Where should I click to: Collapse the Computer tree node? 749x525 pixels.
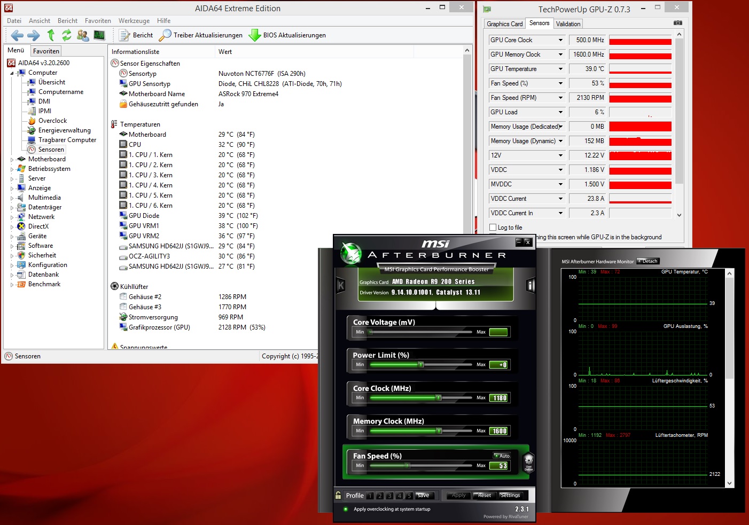[12, 73]
